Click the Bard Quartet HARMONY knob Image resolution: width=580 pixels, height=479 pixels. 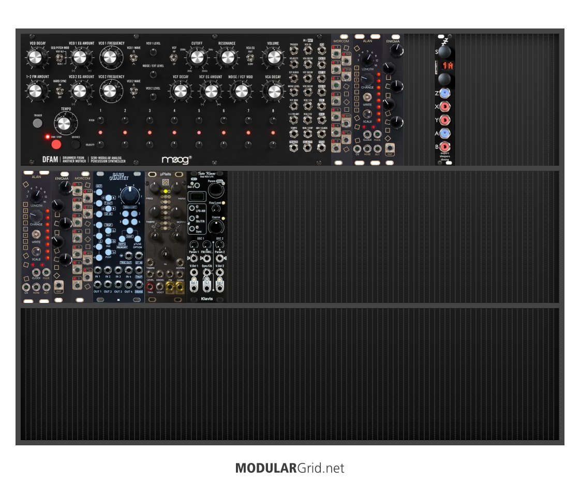click(x=130, y=195)
